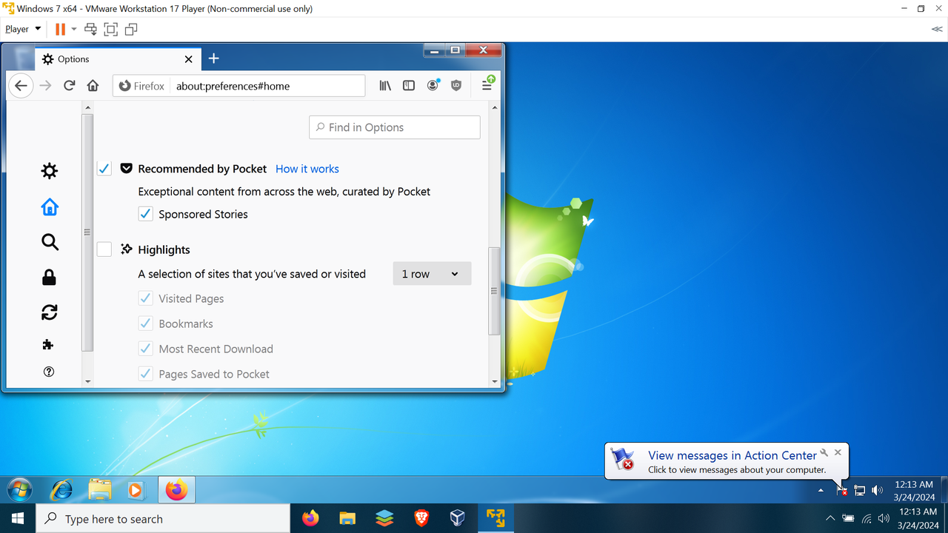Open Win7 volume speaker tray icon
Screen dimensions: 948x533
point(878,490)
